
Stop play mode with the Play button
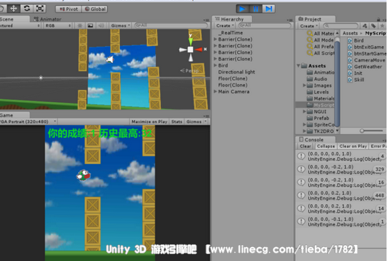tap(242, 9)
